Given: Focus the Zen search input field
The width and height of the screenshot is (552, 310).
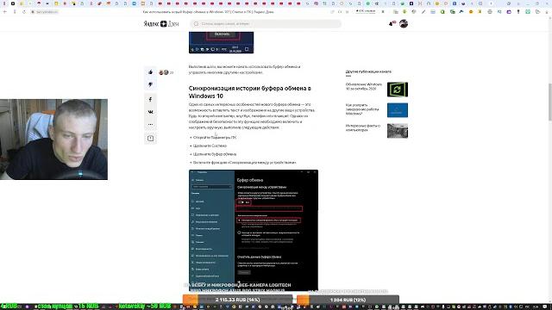Looking at the screenshot, I should point(266,23).
